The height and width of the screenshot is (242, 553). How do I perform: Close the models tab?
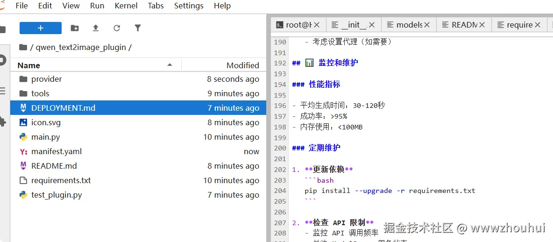[x=427, y=25]
